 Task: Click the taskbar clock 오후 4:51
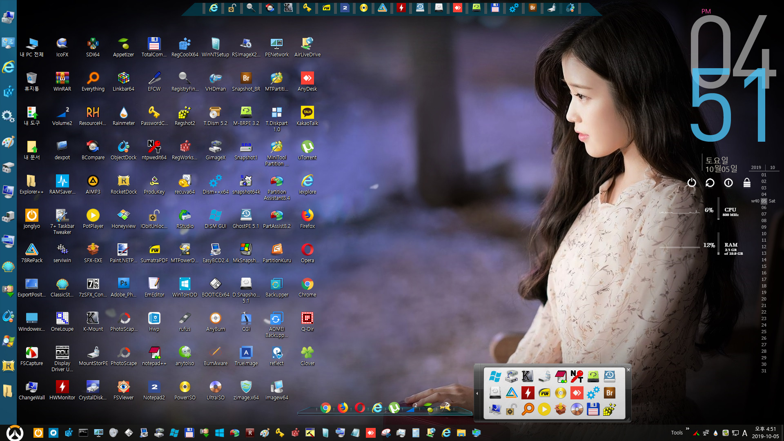pos(766,429)
